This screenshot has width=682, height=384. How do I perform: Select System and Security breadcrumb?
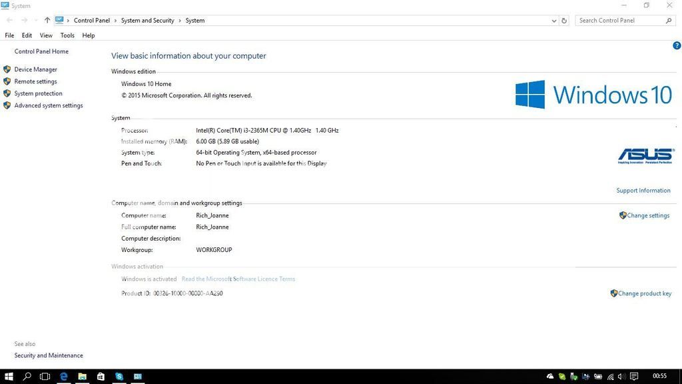147,21
